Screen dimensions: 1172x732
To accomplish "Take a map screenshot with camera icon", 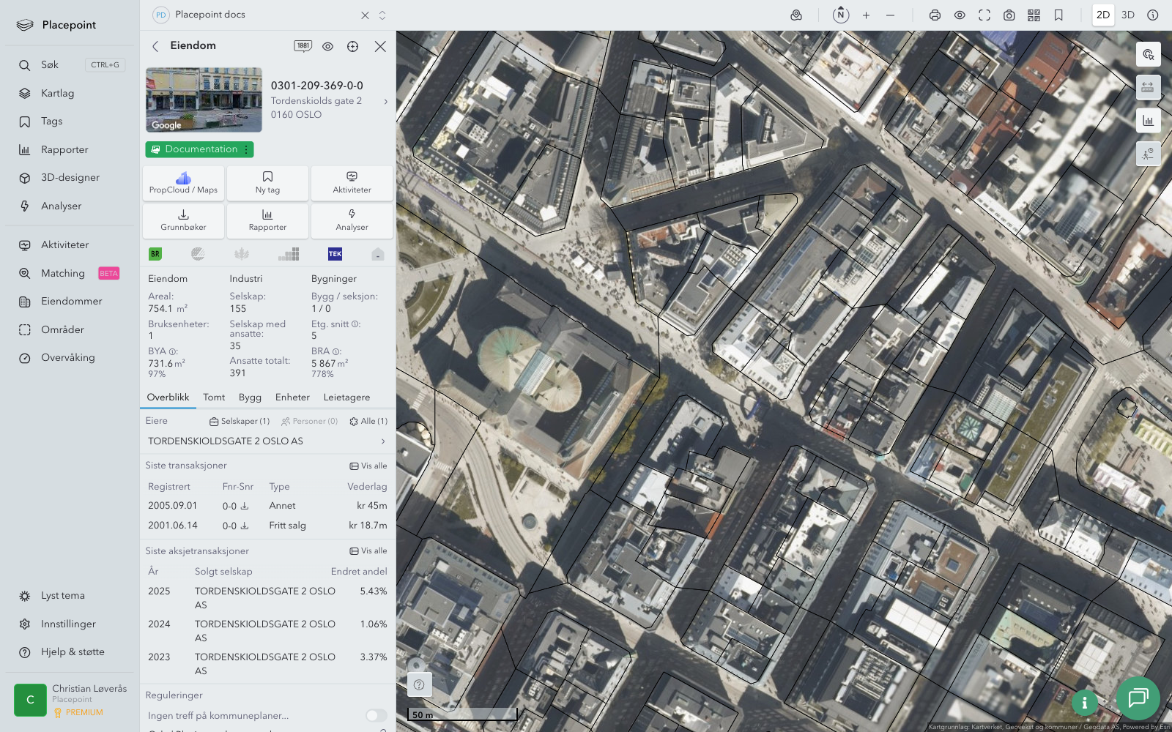I will pyautogui.click(x=1009, y=15).
